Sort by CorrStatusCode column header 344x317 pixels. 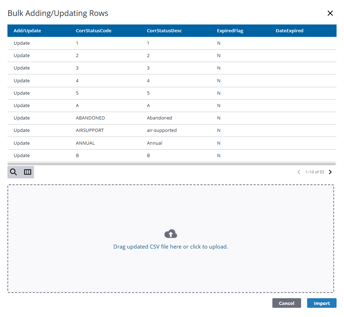(94, 31)
